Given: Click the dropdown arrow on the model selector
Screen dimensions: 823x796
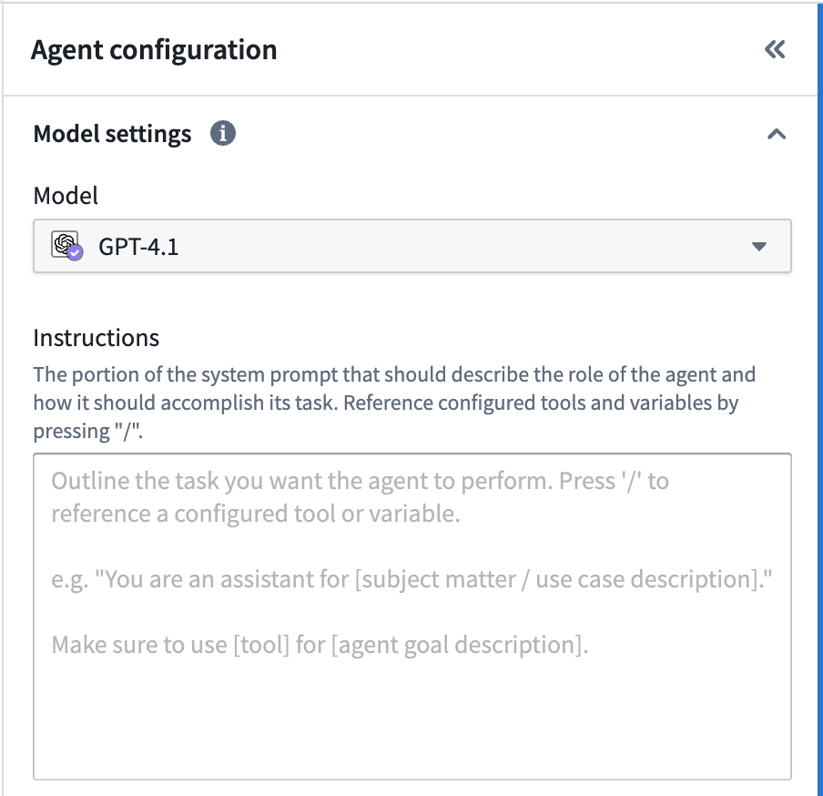Looking at the screenshot, I should coord(759,246).
